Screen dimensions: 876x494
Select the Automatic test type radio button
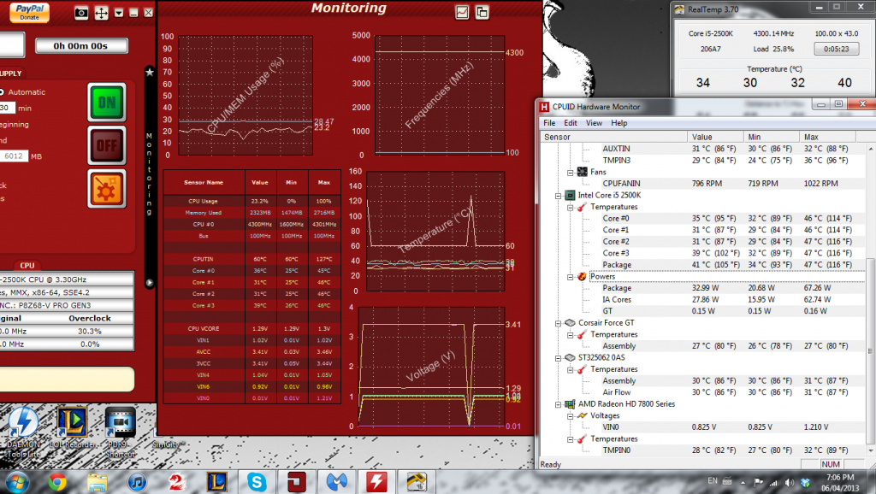click(x=2, y=92)
